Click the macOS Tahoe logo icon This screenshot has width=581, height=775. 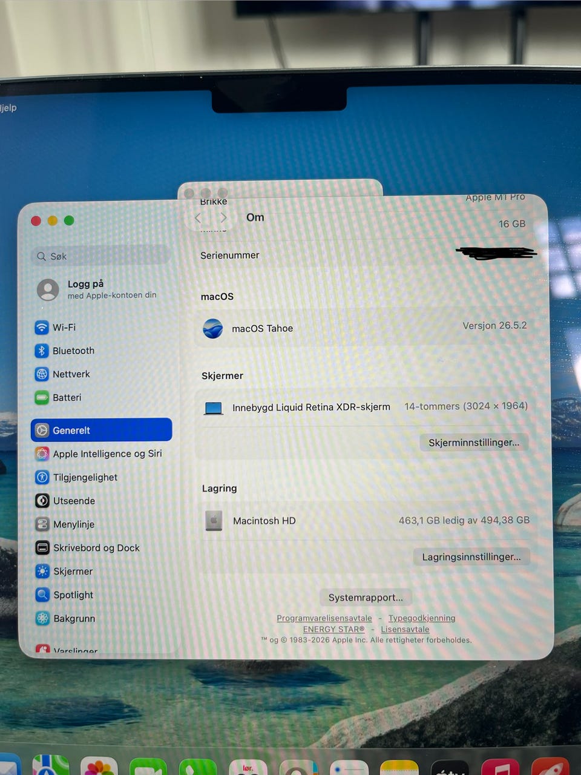pos(212,328)
